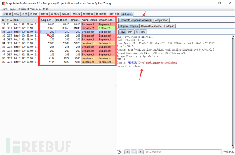Sort by the Modif. Len column header

(x=63, y=20)
